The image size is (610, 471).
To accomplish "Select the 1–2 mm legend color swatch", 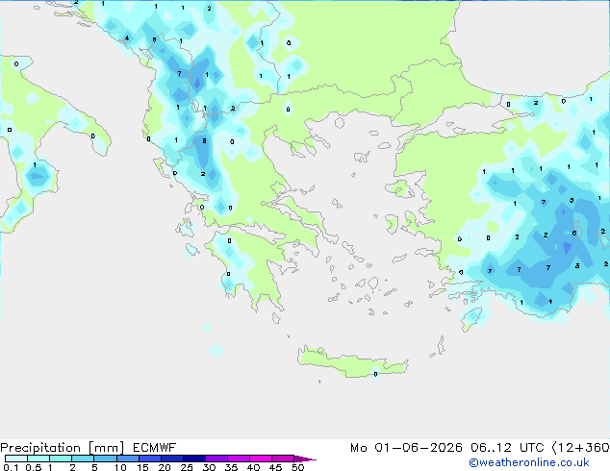I will pos(61,459).
